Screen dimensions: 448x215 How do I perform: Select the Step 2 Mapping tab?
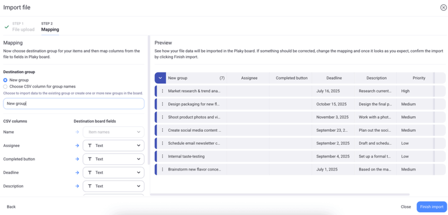(50, 27)
